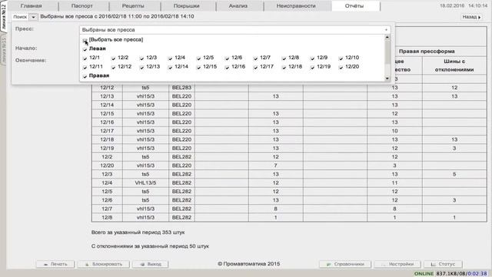Click the Блокировать button
Viewport: 492px width, 277px height.
[104, 264]
